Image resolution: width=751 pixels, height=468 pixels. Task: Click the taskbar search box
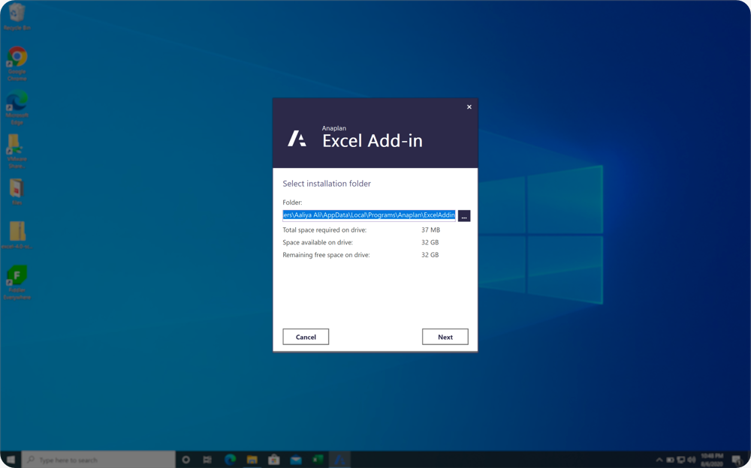point(98,460)
